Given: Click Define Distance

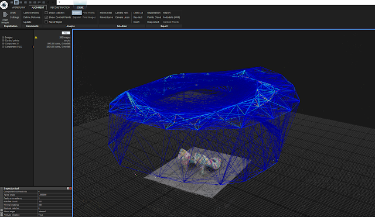Looking at the screenshot, I should [32, 17].
